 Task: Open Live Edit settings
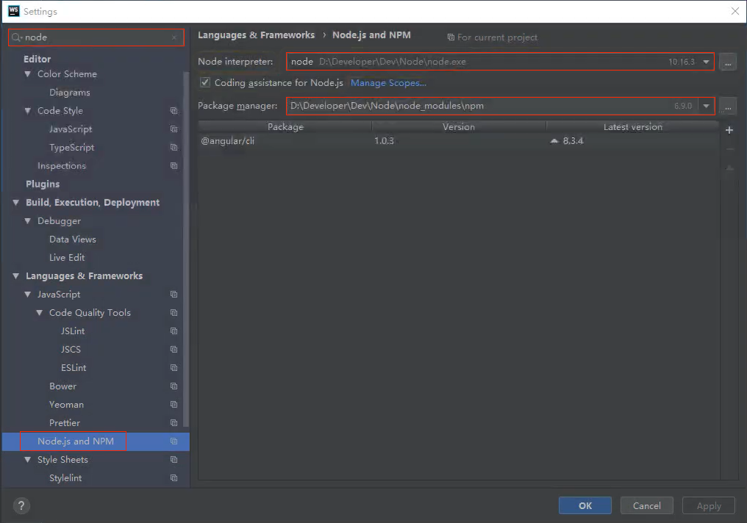pos(67,257)
